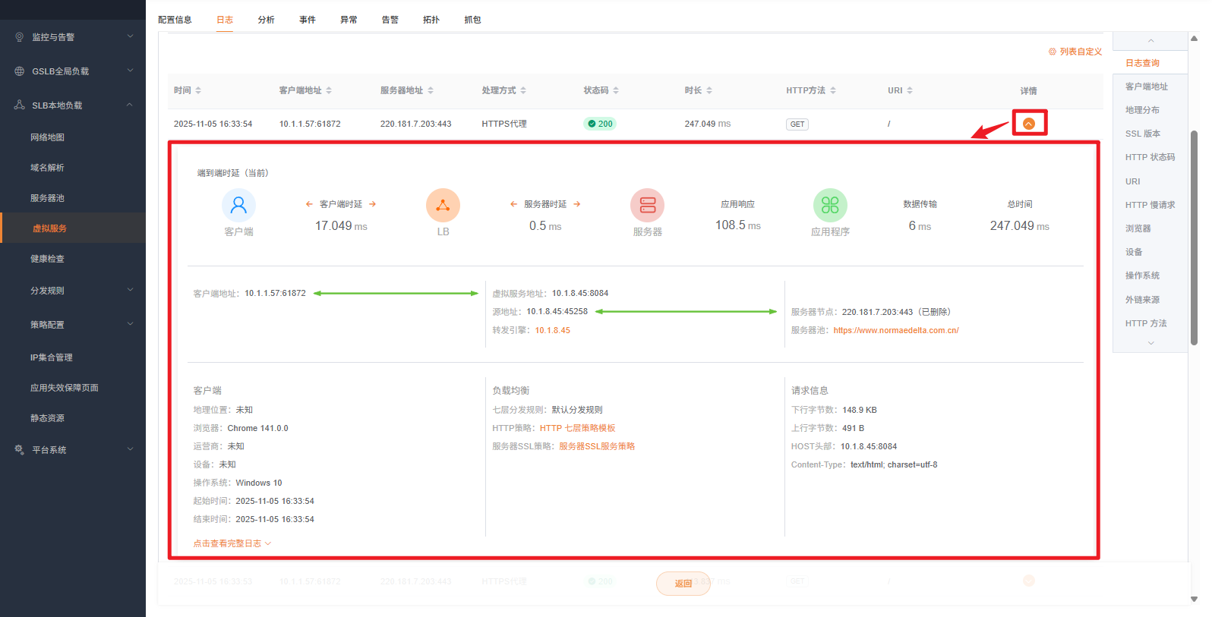Image resolution: width=1212 pixels, height=617 pixels.
Task: Switch to the analysis tab
Action: [266, 20]
